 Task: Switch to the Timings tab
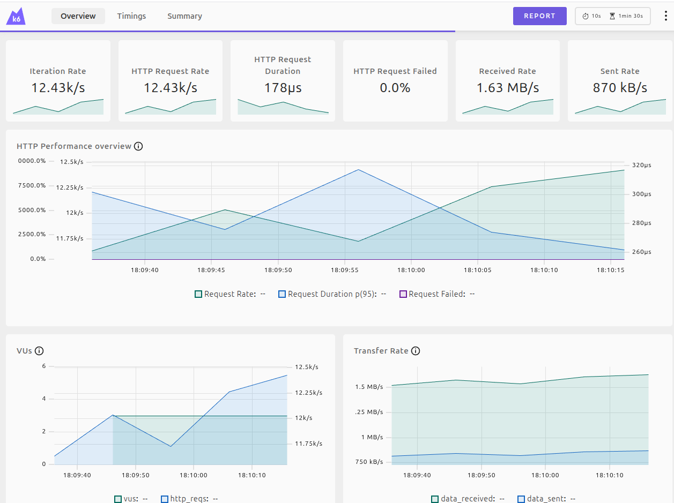click(131, 16)
